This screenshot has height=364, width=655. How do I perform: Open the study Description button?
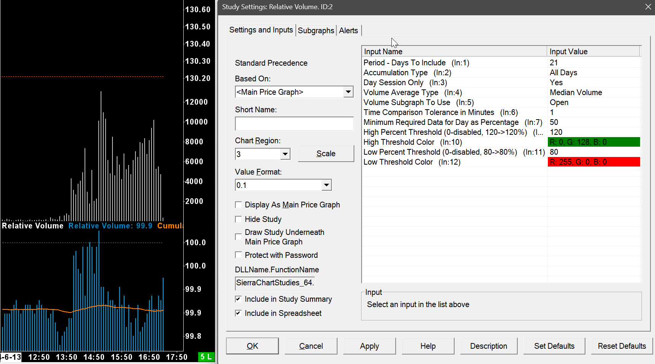488,346
